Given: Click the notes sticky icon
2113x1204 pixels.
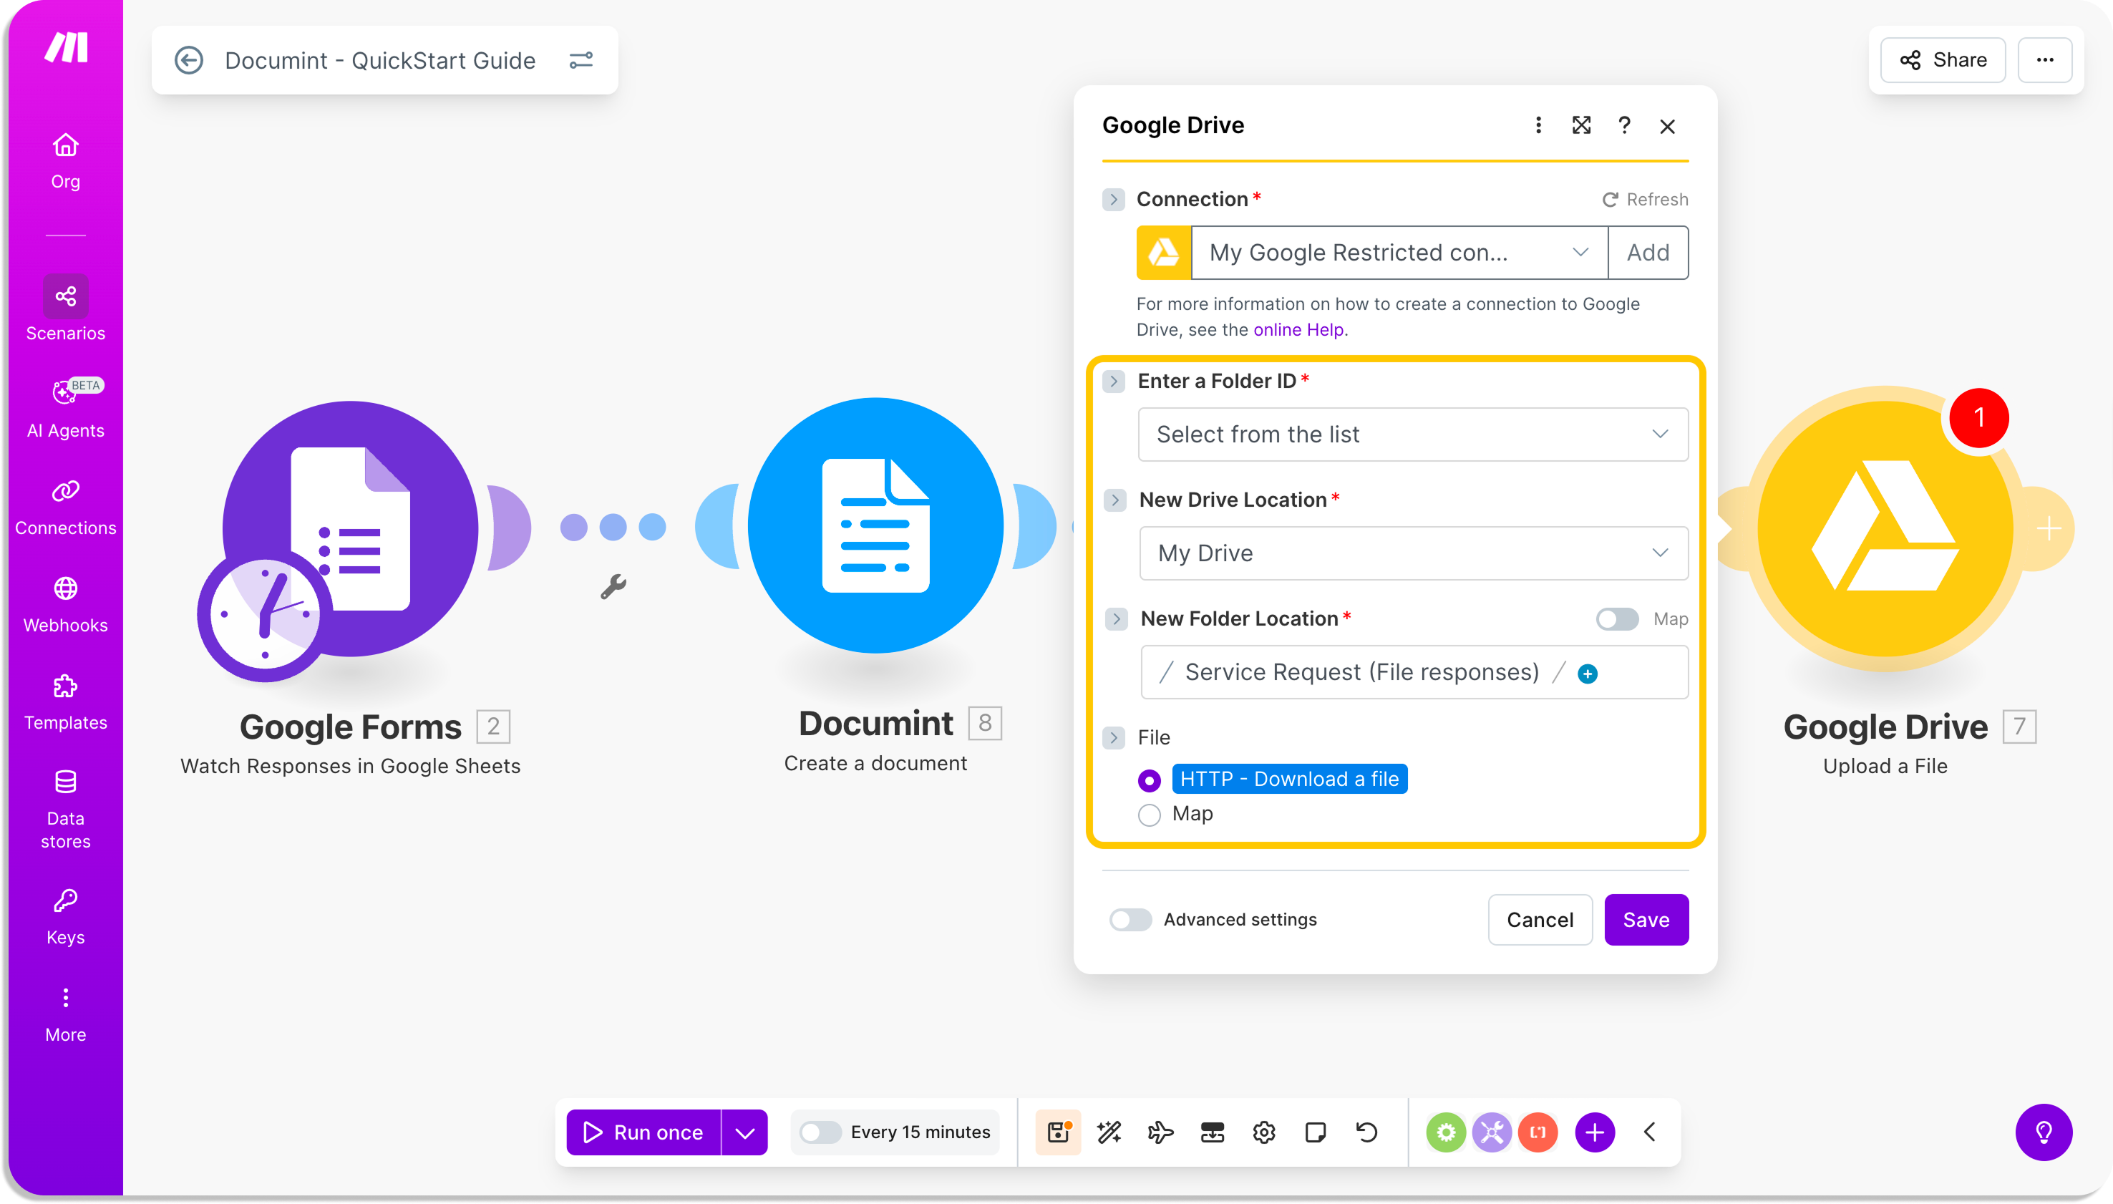Looking at the screenshot, I should (1314, 1132).
